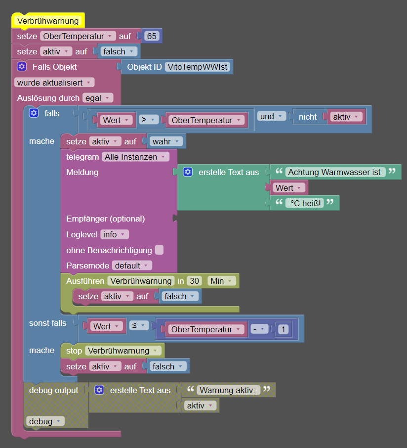The width and height of the screenshot is (407, 448).
Task: Open the und logic operator dropdown
Action: 272,116
